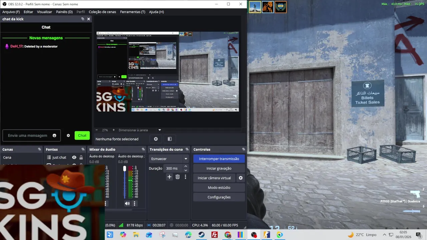Viewport: 427px width, 240px height.
Task: Open the notification center icon
Action: pos(418,235)
